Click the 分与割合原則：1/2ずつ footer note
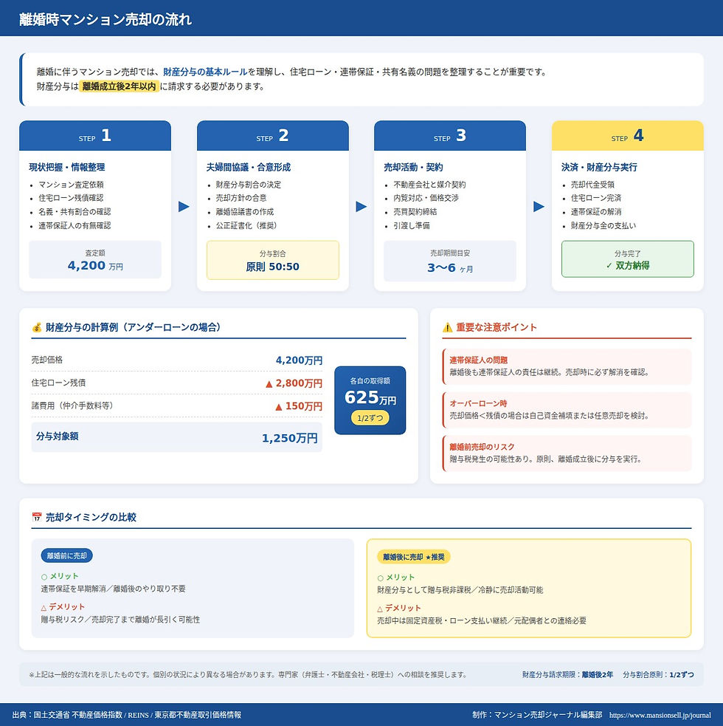This screenshot has width=723, height=726. click(x=658, y=674)
